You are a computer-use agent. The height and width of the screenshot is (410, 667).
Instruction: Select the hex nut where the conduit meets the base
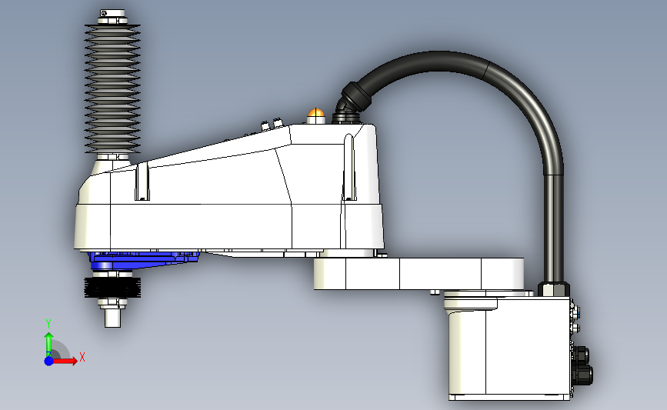click(x=553, y=288)
